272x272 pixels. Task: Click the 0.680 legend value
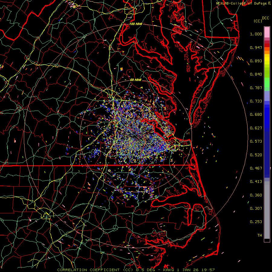pos(256,115)
